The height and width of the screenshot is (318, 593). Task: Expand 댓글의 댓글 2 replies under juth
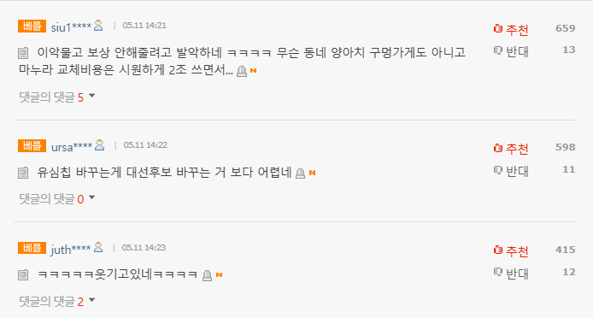click(x=57, y=301)
